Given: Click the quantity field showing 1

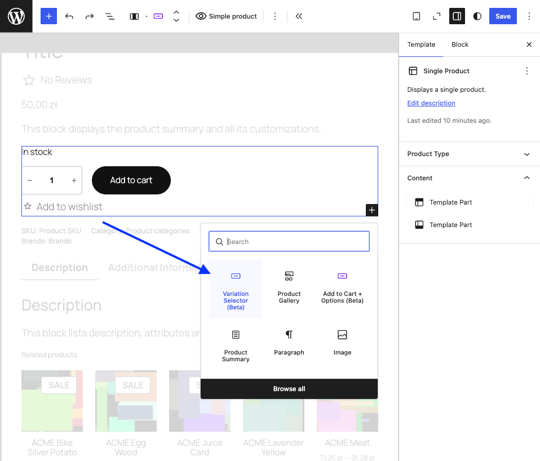Looking at the screenshot, I should tap(52, 180).
